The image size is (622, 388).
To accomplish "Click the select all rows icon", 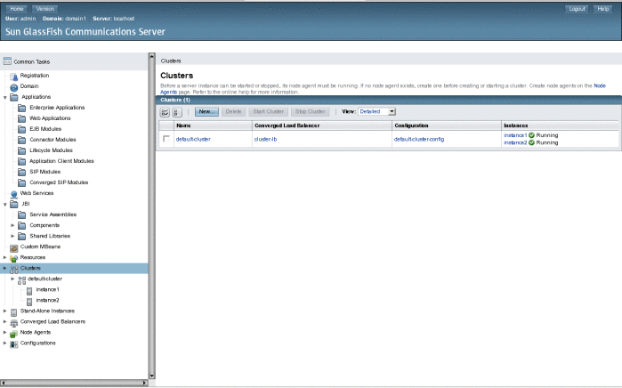I will (165, 112).
